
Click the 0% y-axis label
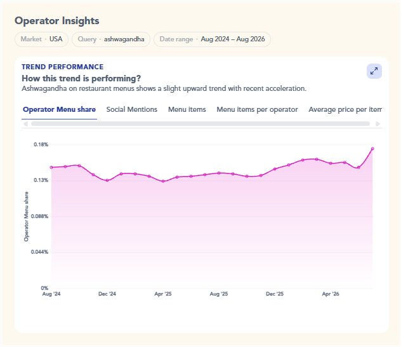(x=44, y=288)
